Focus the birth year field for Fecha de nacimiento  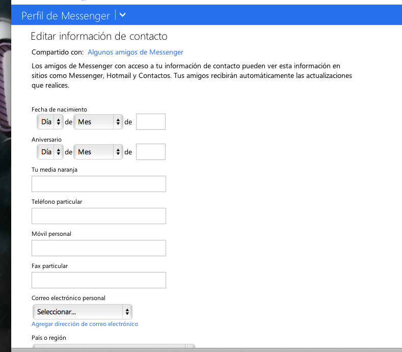click(151, 122)
